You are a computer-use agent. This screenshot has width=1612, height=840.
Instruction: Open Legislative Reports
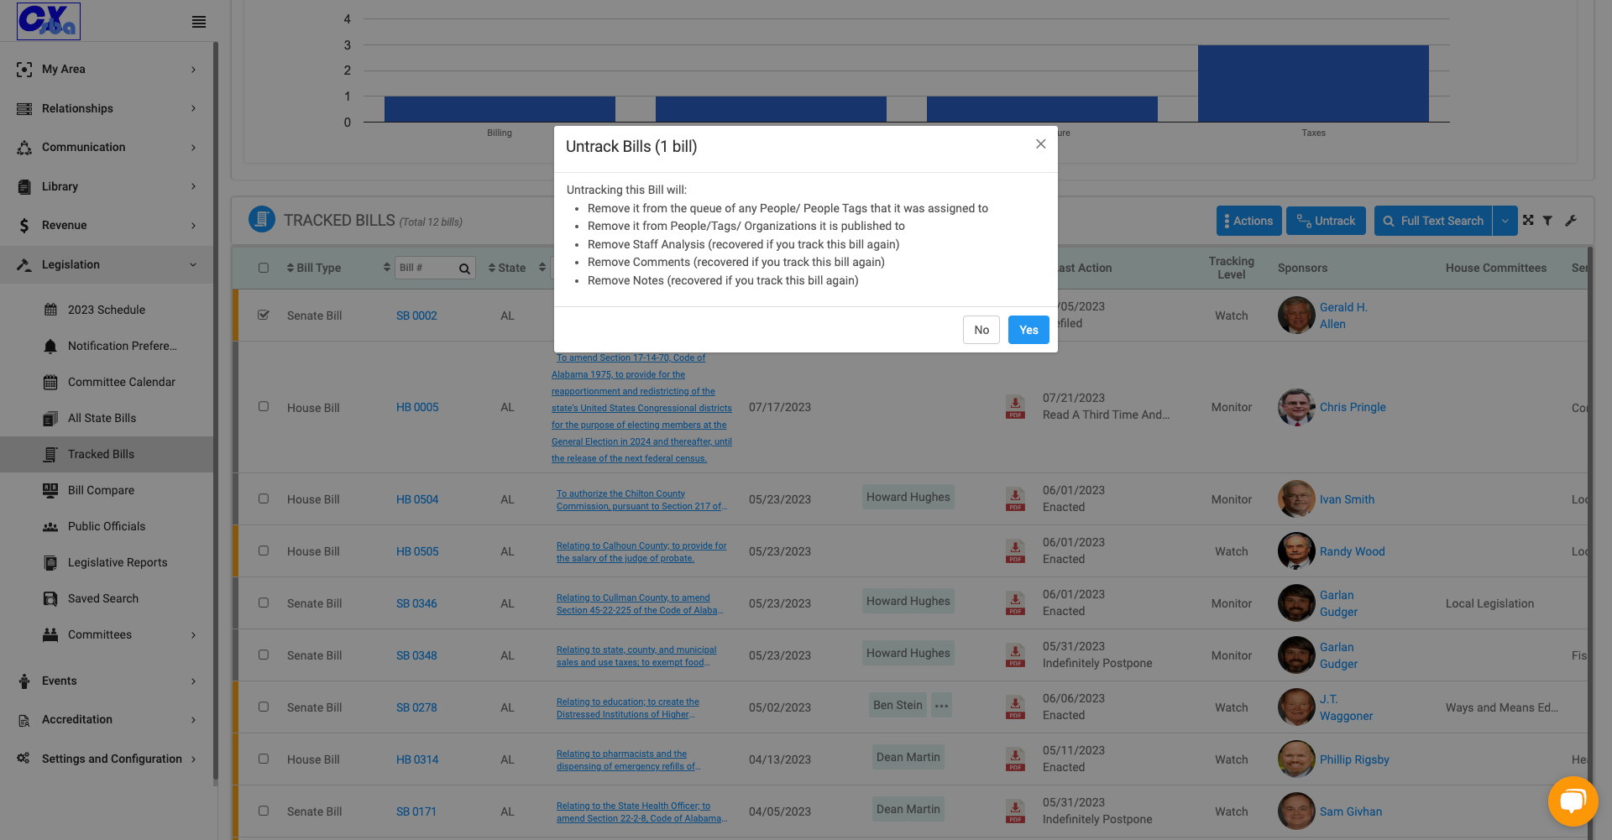pyautogui.click(x=118, y=562)
